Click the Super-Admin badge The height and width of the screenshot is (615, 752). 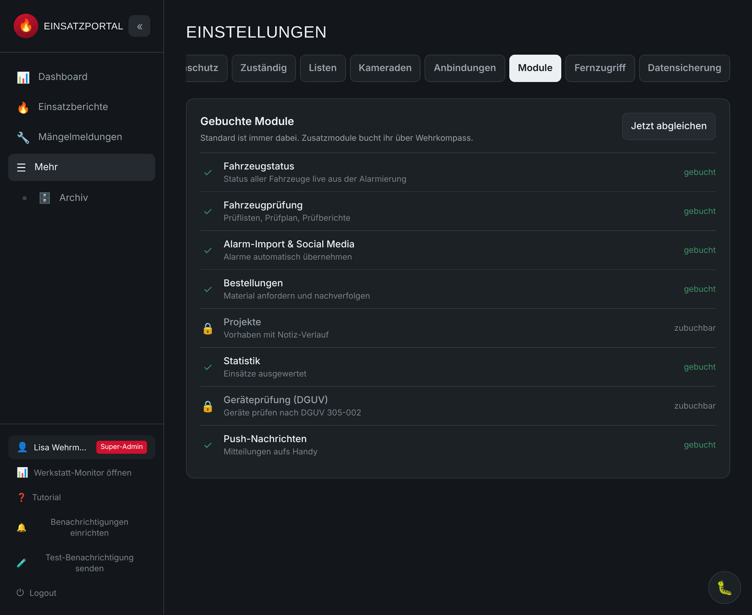[122, 447]
